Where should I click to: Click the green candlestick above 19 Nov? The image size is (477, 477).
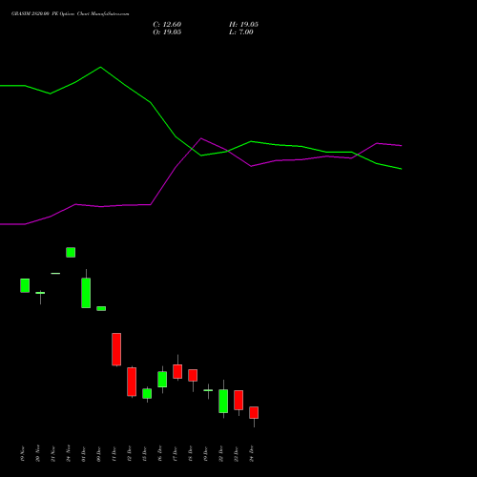[25, 285]
